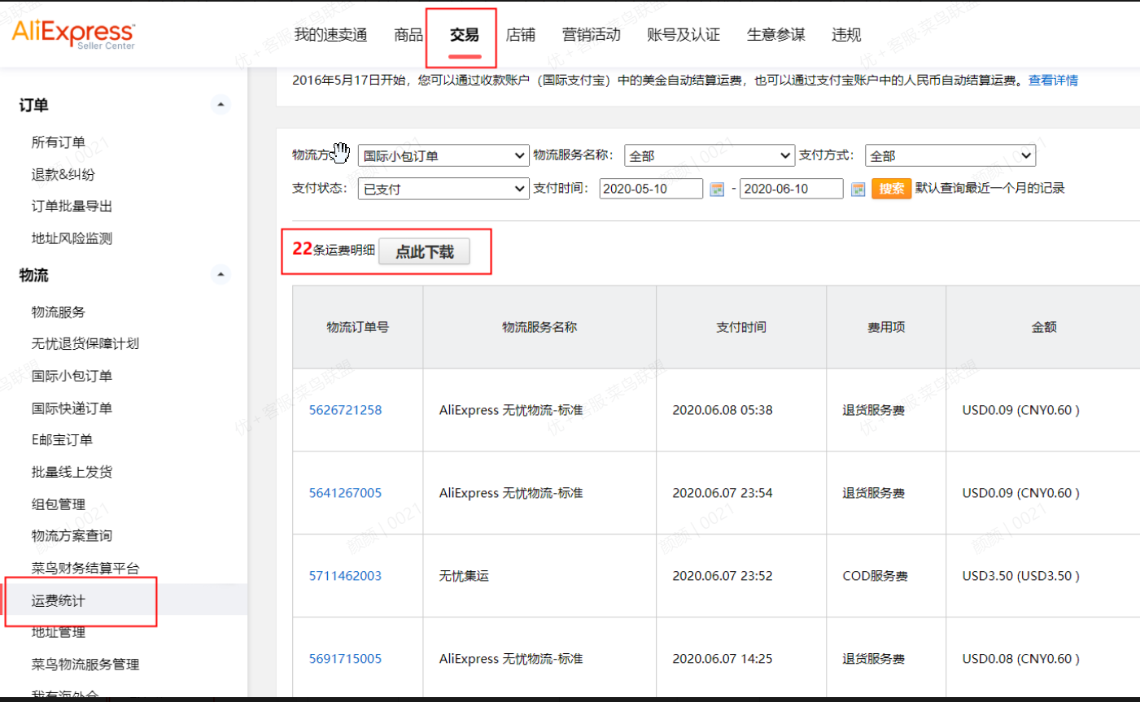Open 物流方案查询 in the sidebar
The width and height of the screenshot is (1140, 702).
72,536
